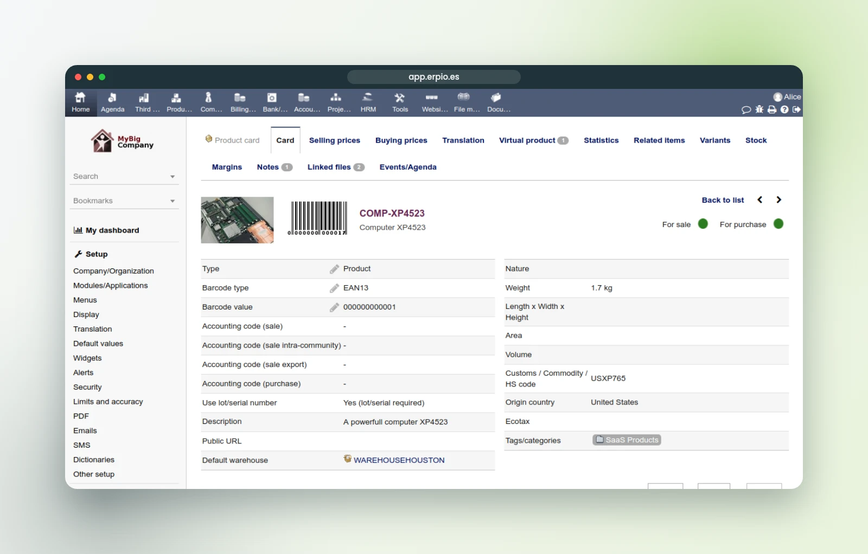Switch to the Selling prices tab
The image size is (868, 554).
(x=335, y=140)
